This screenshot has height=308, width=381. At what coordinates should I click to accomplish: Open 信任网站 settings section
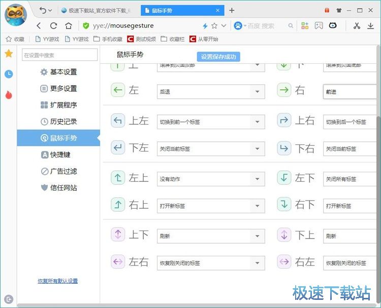point(58,187)
